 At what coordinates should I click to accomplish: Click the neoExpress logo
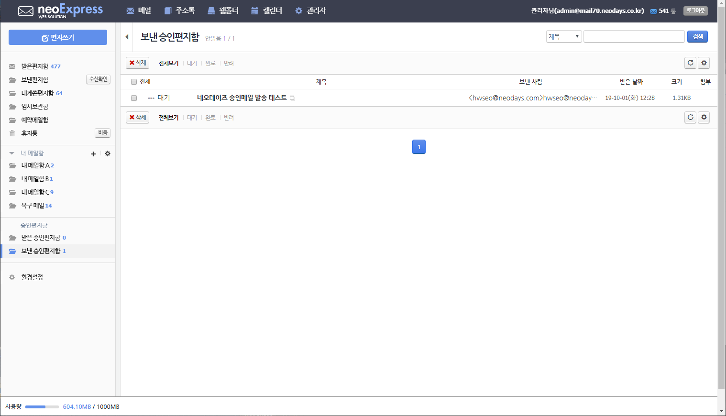coord(60,11)
